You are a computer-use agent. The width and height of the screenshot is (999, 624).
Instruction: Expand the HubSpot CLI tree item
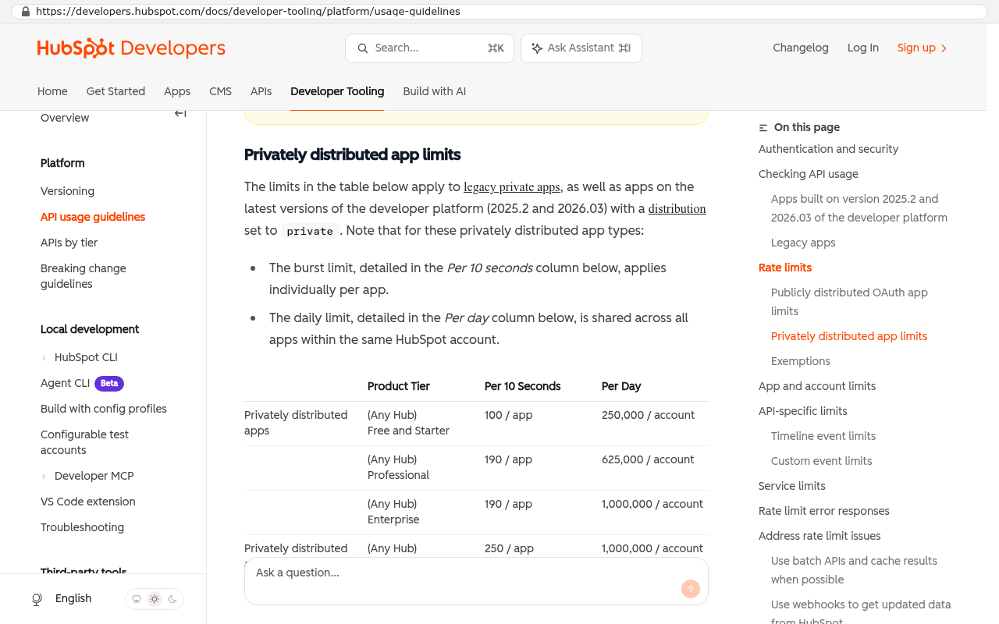(44, 358)
